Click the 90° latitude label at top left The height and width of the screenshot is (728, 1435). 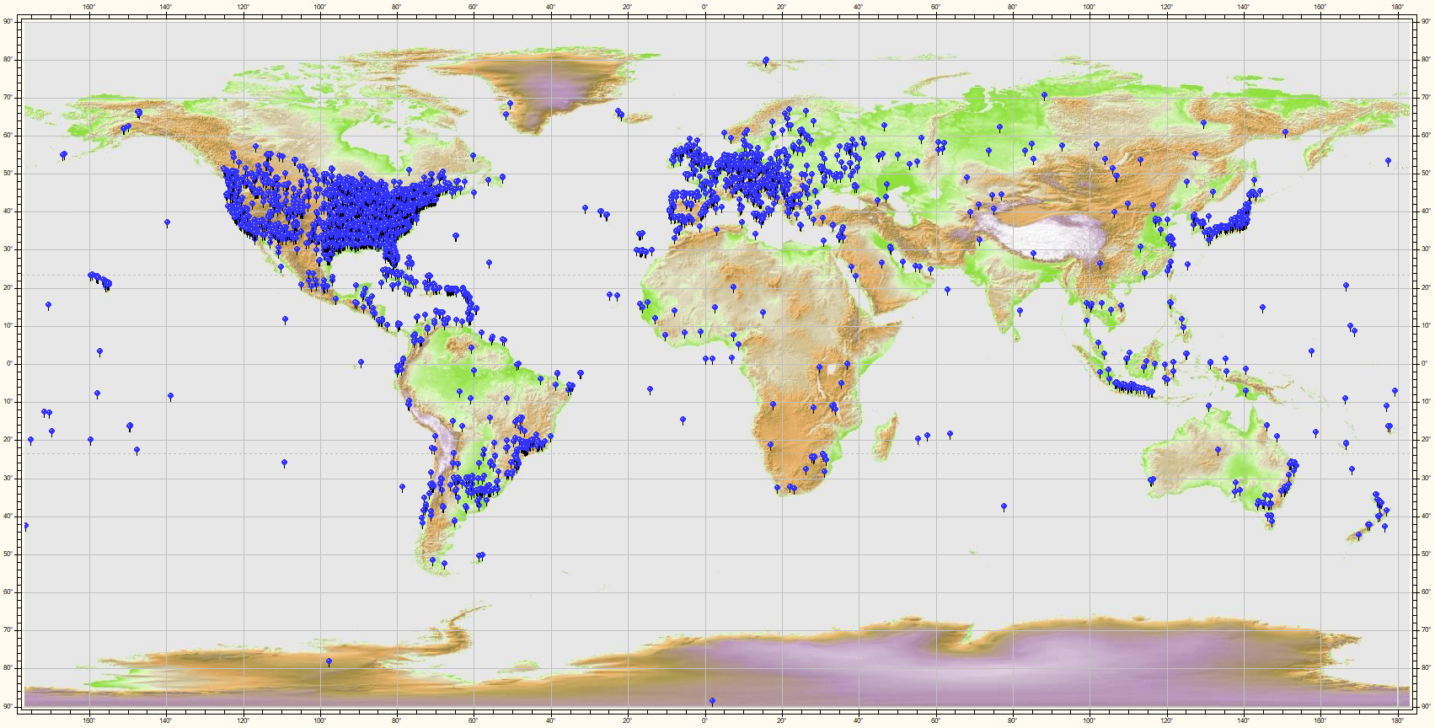point(8,21)
